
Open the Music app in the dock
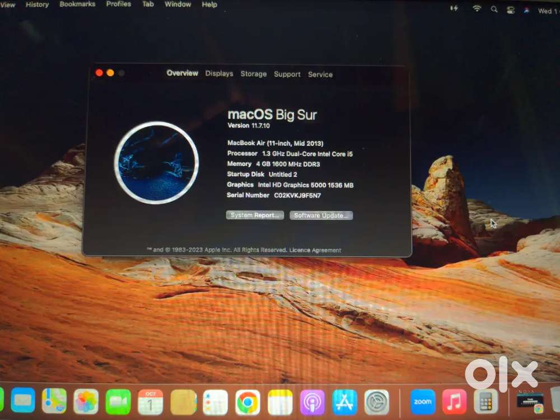point(454,401)
